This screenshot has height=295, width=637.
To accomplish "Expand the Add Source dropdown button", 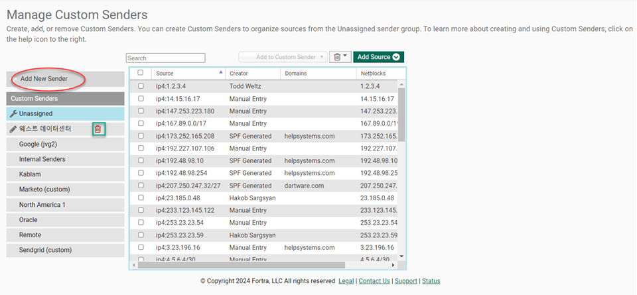I will click(378, 57).
